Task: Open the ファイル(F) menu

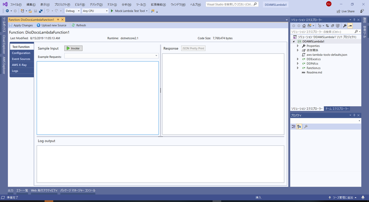Action: click(16, 5)
